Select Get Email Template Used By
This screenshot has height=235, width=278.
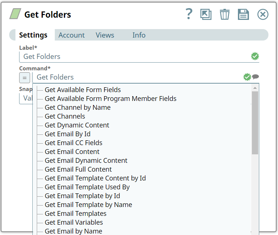(x=87, y=187)
